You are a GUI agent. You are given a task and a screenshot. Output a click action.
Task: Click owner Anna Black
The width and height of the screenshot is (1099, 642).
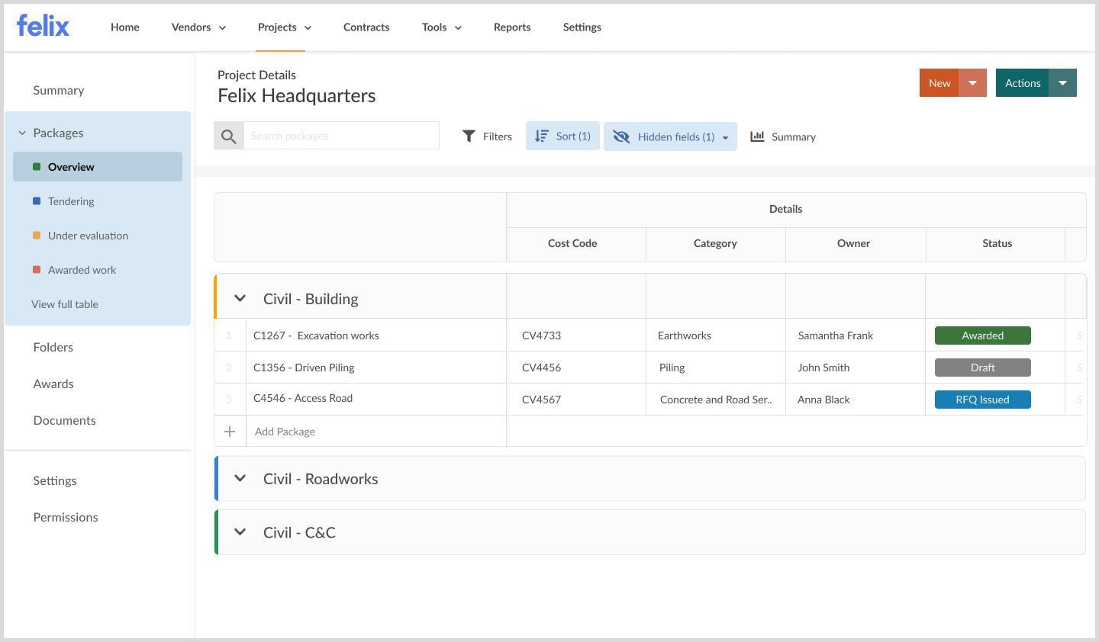click(x=823, y=400)
